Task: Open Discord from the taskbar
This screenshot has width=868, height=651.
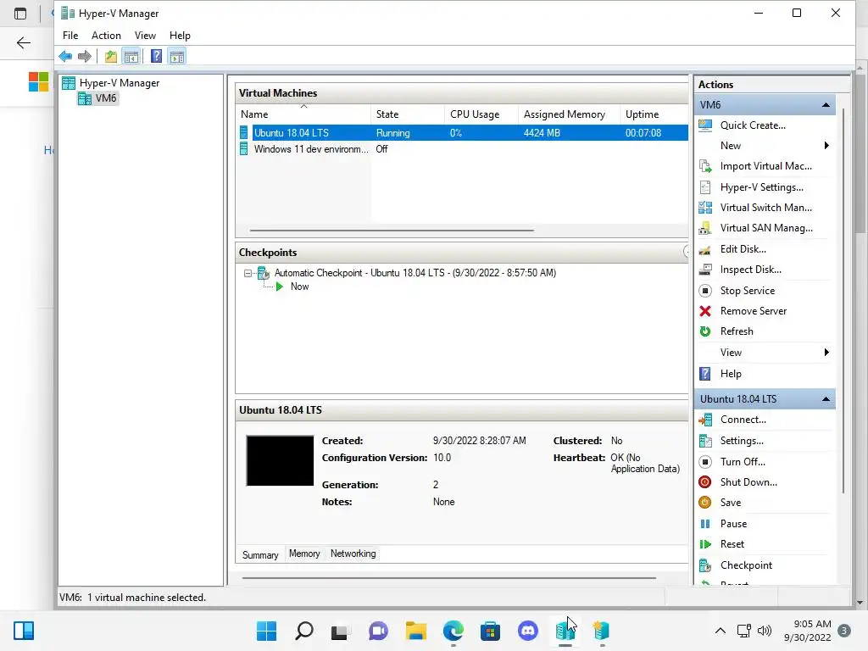Action: [527, 631]
